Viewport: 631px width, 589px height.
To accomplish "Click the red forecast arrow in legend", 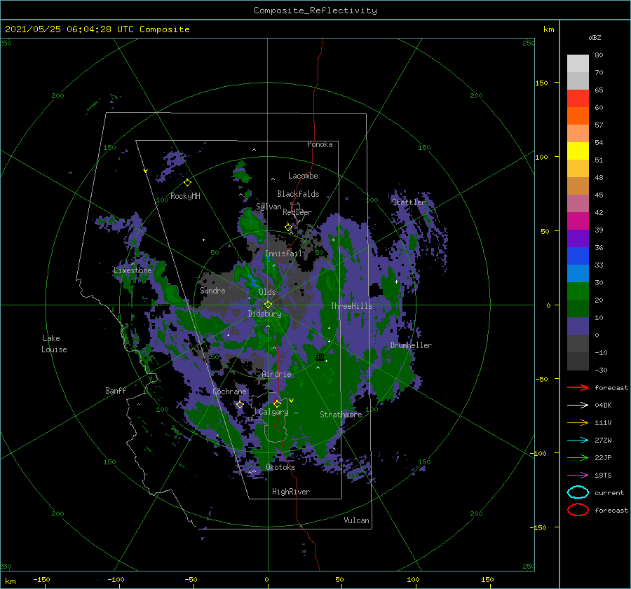I will [578, 387].
